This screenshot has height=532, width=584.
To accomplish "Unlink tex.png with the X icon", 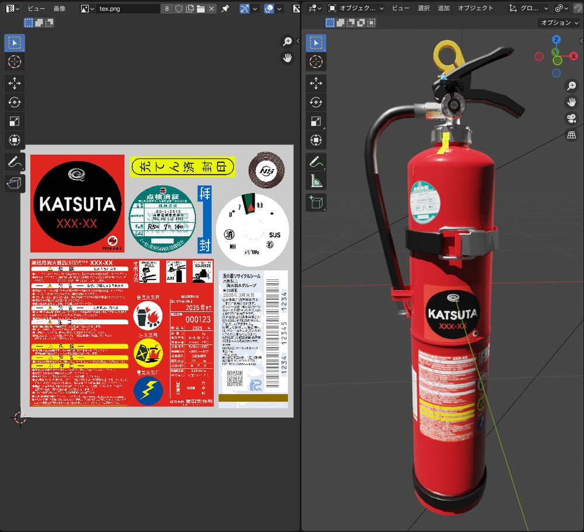I will (211, 9).
